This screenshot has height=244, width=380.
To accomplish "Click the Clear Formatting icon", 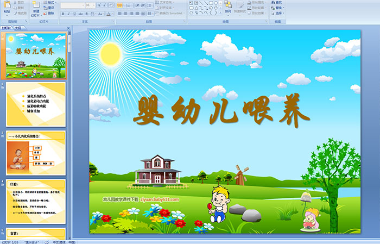I will point(111,5).
